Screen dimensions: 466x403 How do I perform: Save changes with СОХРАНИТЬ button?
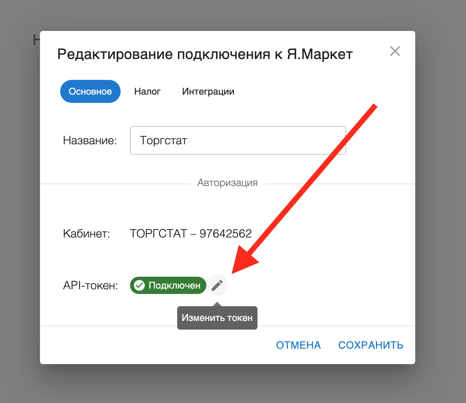pyautogui.click(x=371, y=345)
